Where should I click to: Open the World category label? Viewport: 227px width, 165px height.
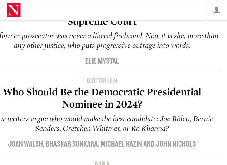(x=102, y=163)
